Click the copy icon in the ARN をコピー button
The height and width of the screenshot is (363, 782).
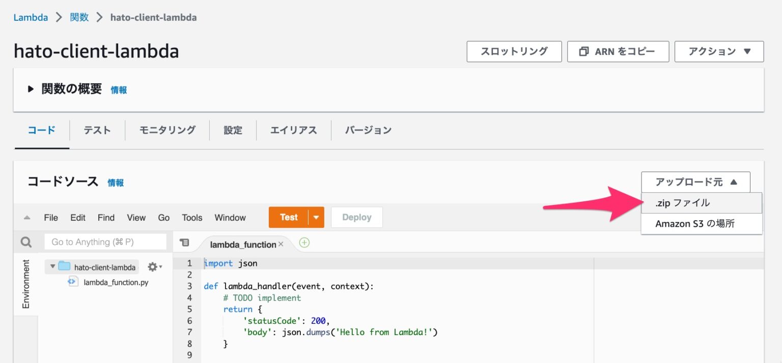583,51
